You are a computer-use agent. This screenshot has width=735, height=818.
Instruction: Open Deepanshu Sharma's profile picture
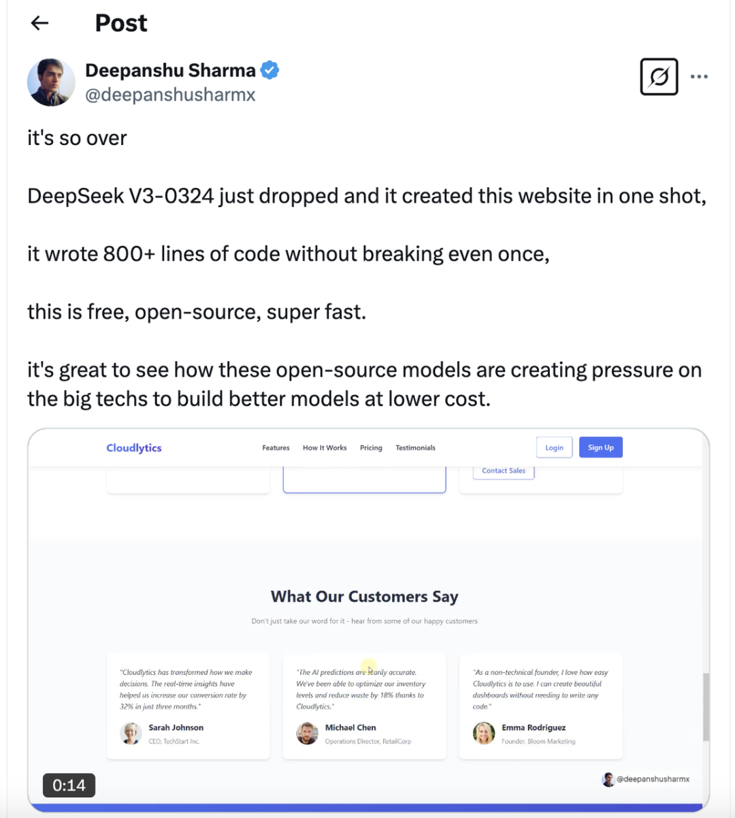[51, 82]
